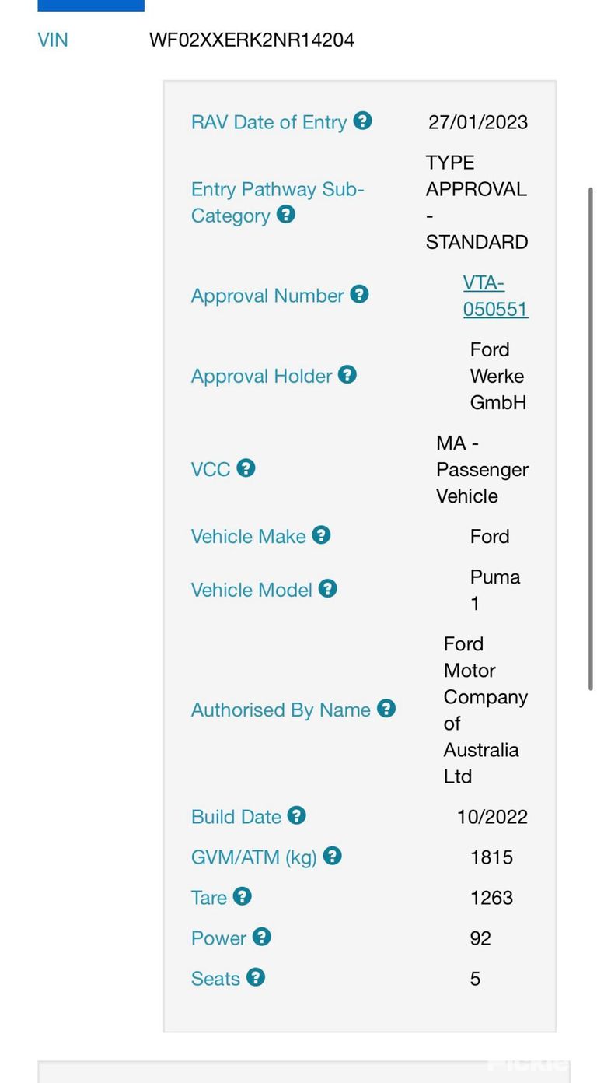Click help icon for Authorised By Name
The width and height of the screenshot is (597, 1083).
pos(386,708)
